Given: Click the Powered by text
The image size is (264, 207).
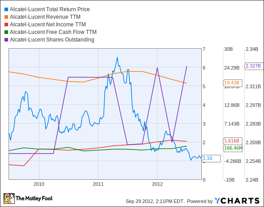Looking at the screenshot, I should tap(200, 201).
